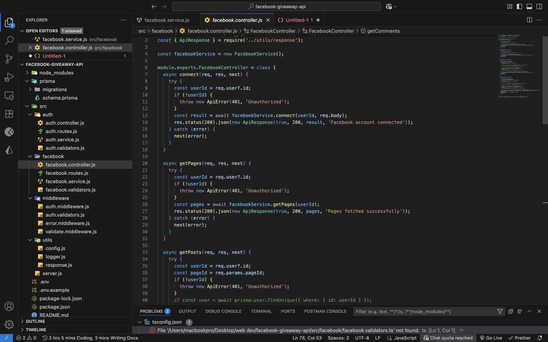The image size is (548, 342).
Task: Close facebook.controller.js in Open Editors
Action: (31, 47)
